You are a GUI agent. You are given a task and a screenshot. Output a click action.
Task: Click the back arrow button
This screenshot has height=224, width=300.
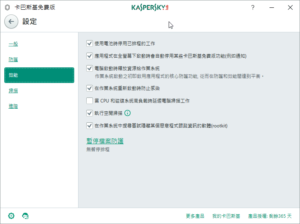tap(11, 22)
